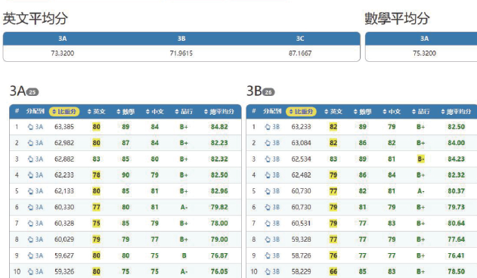The width and height of the screenshot is (477, 278).
Task: Click hand icon in 3A row 59,627
Action: [30, 256]
